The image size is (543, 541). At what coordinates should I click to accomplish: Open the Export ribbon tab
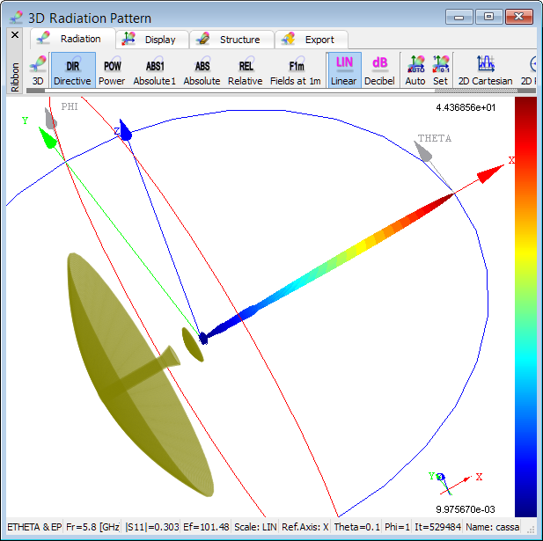(x=312, y=40)
